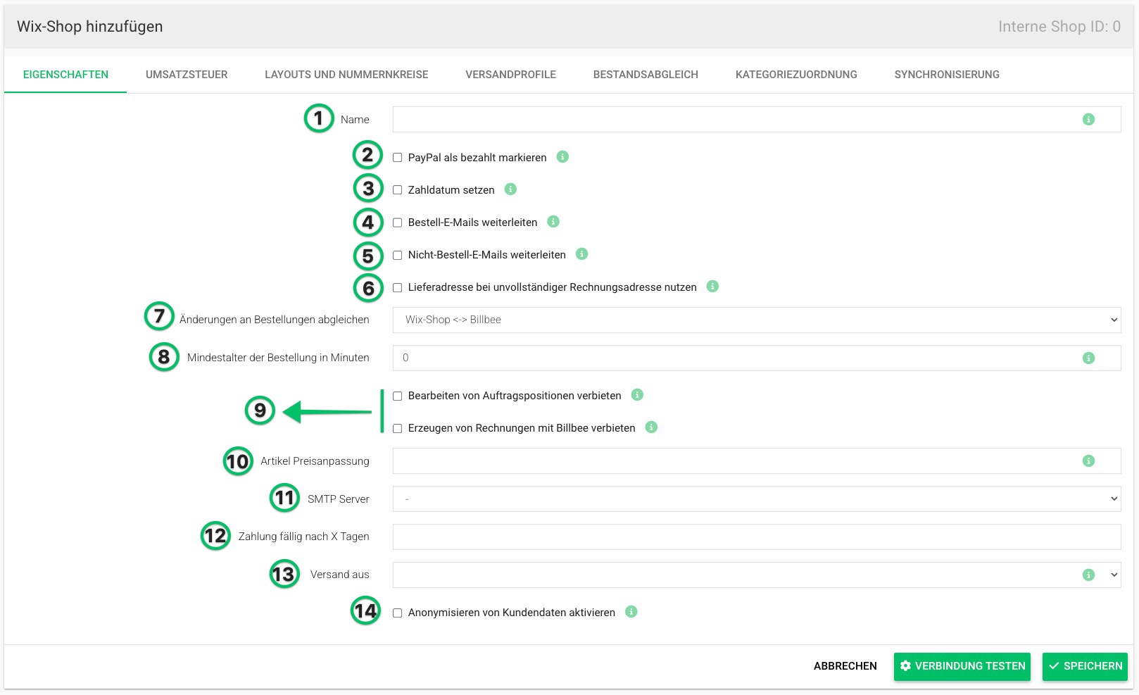Image resolution: width=1139 pixels, height=695 pixels.
Task: Go to the Versandprofile tab
Action: tap(510, 75)
